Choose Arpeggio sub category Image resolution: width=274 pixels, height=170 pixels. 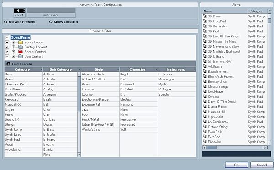60,94
